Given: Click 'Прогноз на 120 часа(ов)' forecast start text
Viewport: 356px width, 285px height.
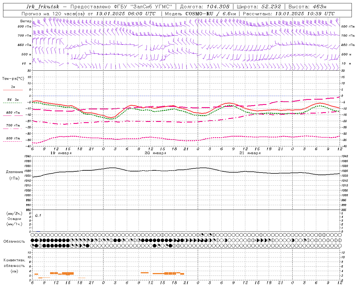Looking at the screenshot, I should pos(53,14).
